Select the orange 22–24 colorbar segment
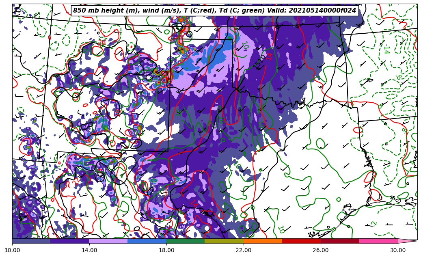This screenshot has height=257, width=421. (263, 241)
